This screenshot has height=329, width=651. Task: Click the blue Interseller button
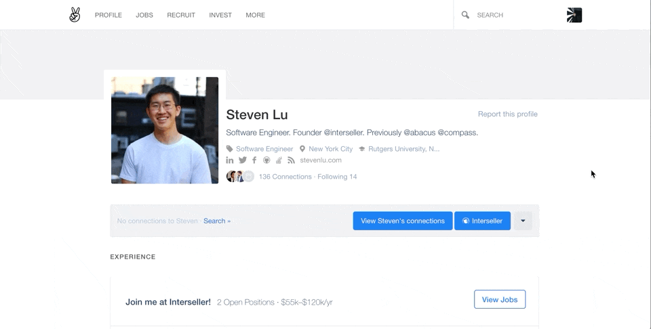point(482,221)
